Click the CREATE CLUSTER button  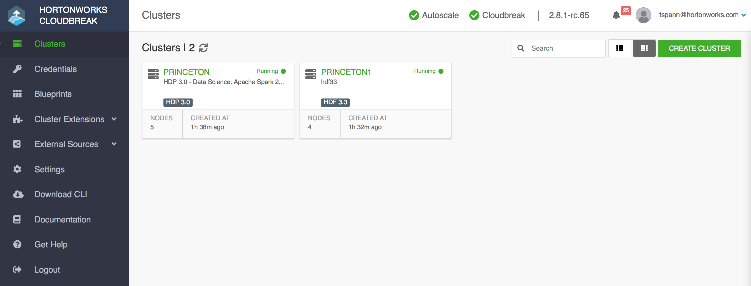tap(699, 48)
